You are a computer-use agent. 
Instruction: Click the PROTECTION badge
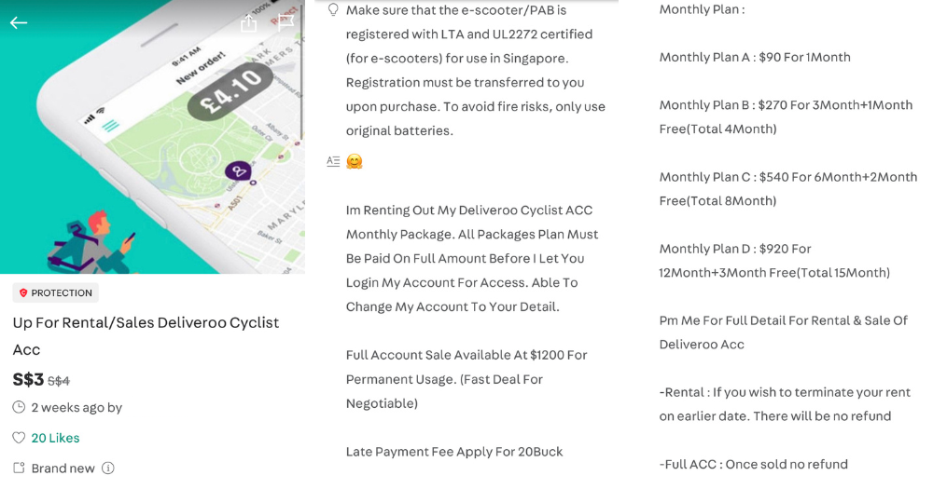click(x=55, y=292)
